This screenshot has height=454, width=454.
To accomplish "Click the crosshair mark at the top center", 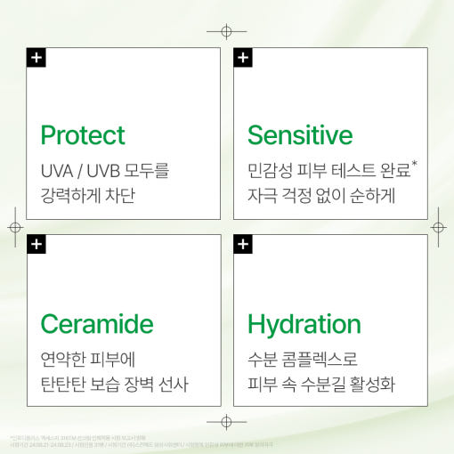I will (x=226, y=31).
